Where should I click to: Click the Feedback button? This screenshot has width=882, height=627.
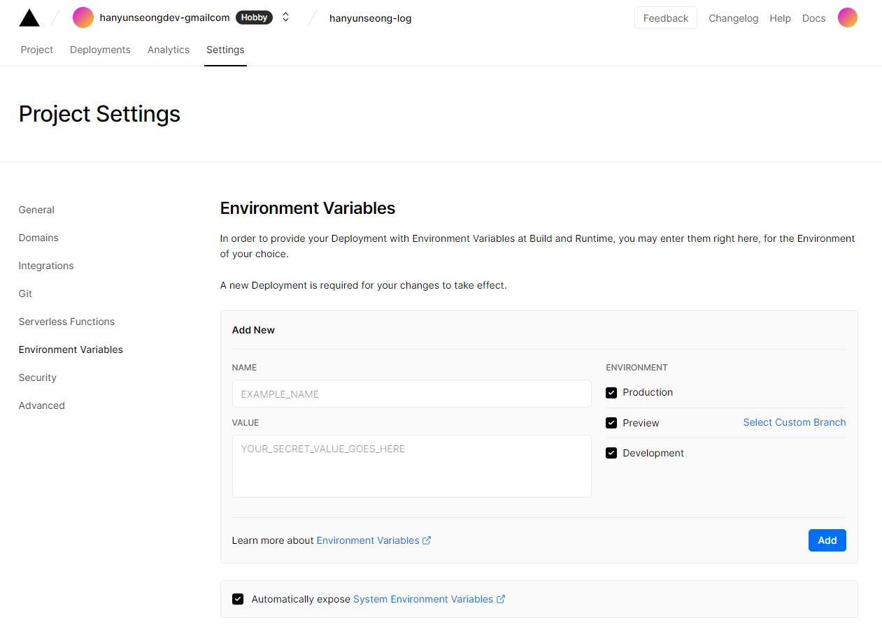pos(666,18)
